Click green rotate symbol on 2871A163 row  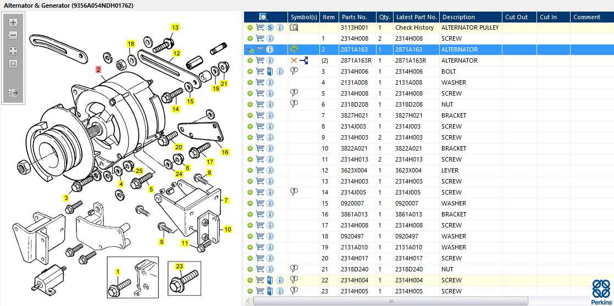coord(294,49)
